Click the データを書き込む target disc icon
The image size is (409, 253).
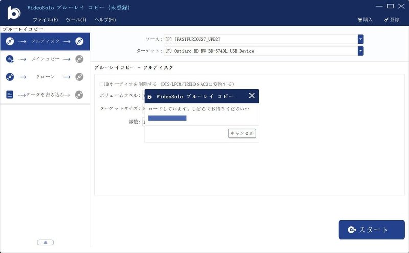click(x=79, y=95)
